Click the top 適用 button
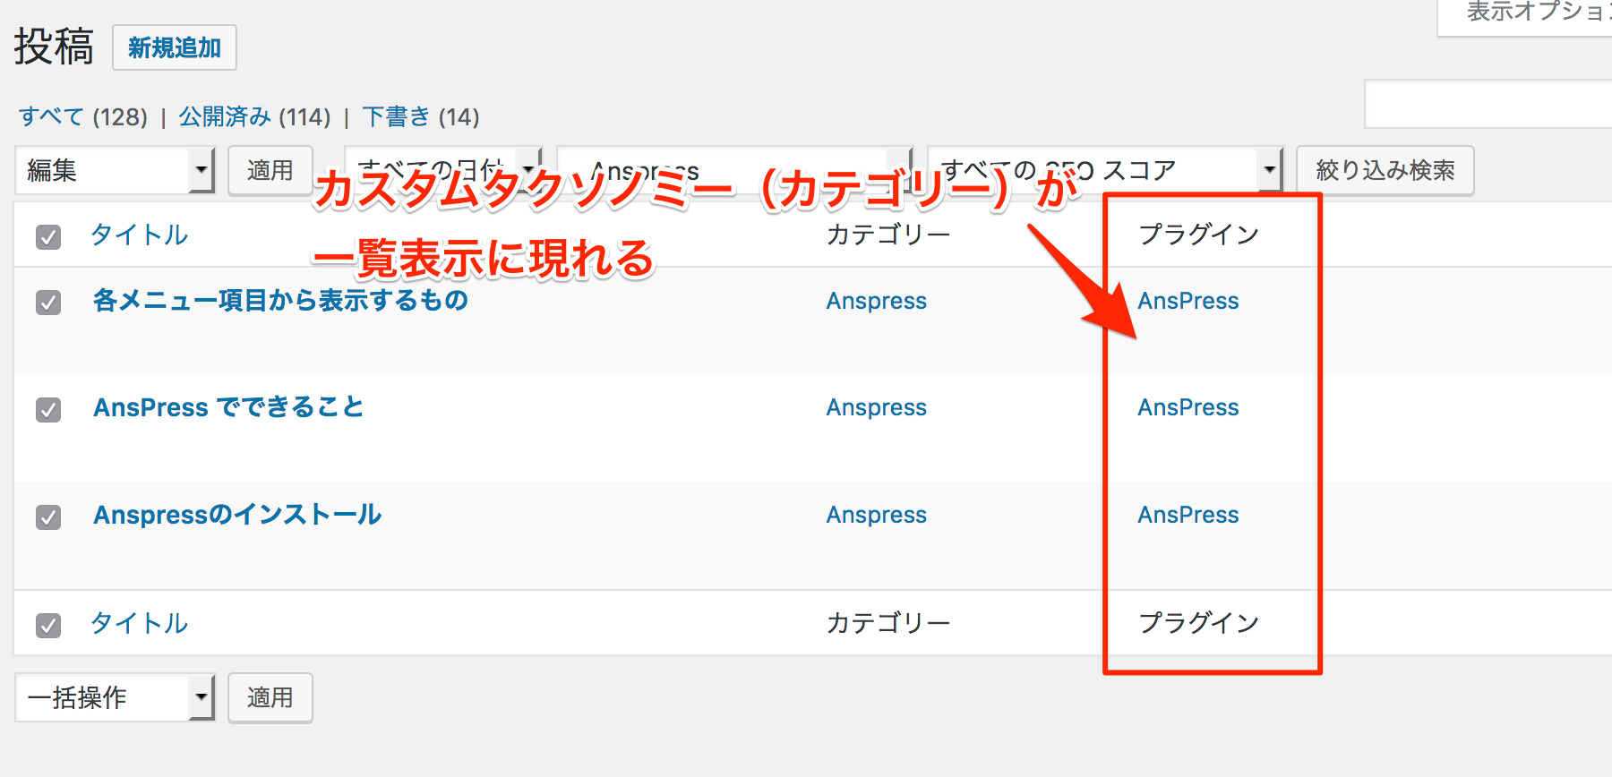 pos(270,170)
